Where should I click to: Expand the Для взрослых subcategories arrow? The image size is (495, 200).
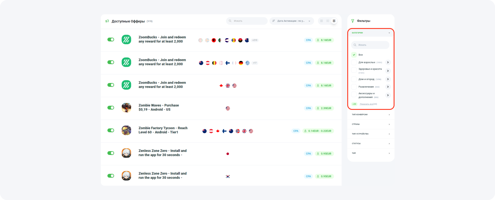click(x=388, y=62)
